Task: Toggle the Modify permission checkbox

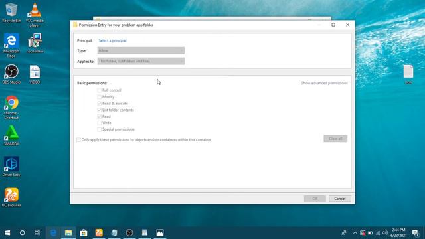Action: pyautogui.click(x=99, y=97)
